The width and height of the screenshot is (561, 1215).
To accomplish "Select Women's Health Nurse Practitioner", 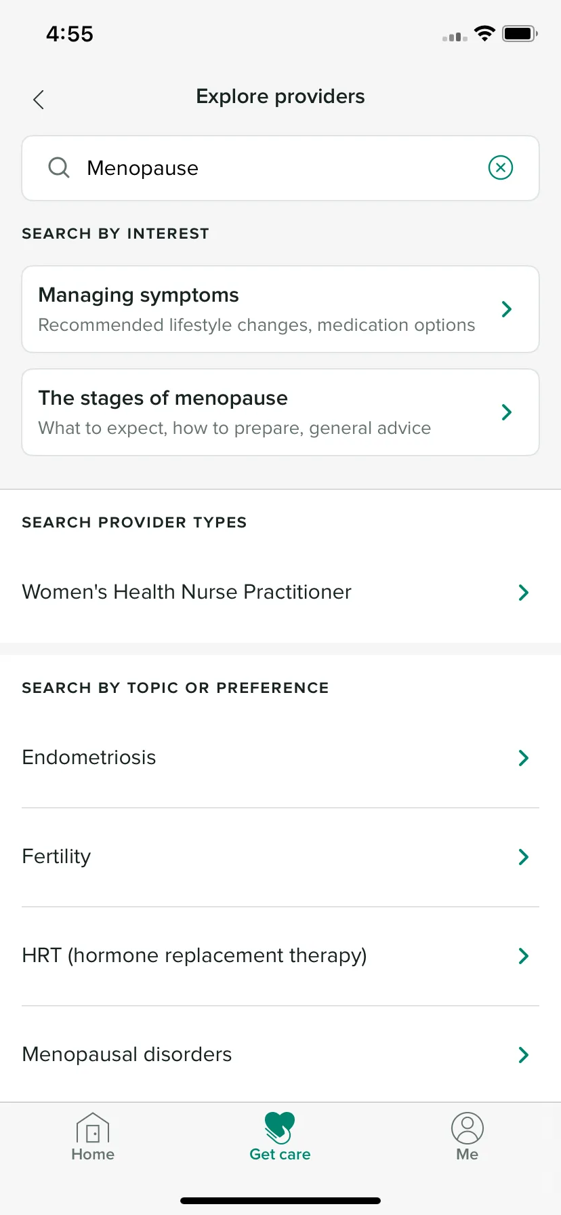I will tap(280, 593).
